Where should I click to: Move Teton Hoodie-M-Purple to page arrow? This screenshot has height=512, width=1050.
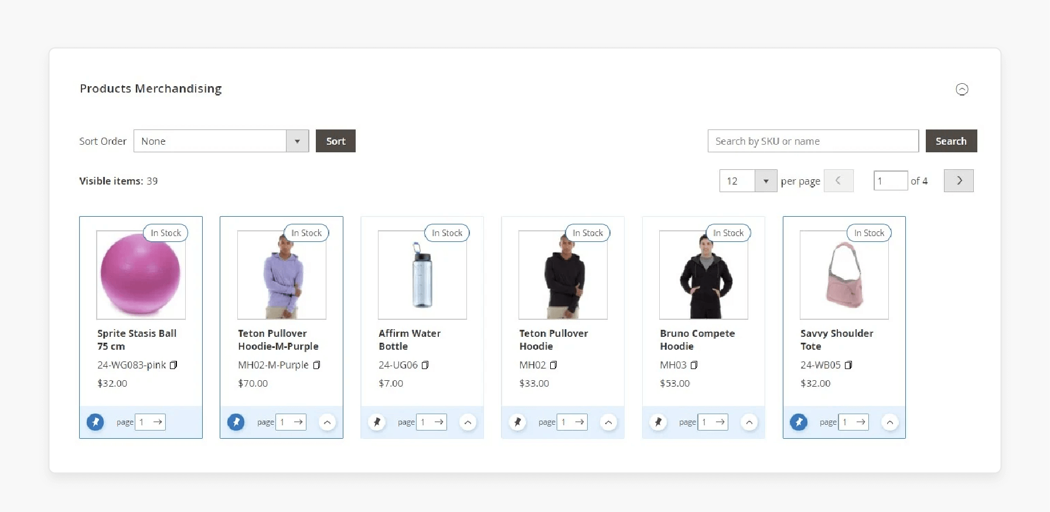pyautogui.click(x=298, y=422)
